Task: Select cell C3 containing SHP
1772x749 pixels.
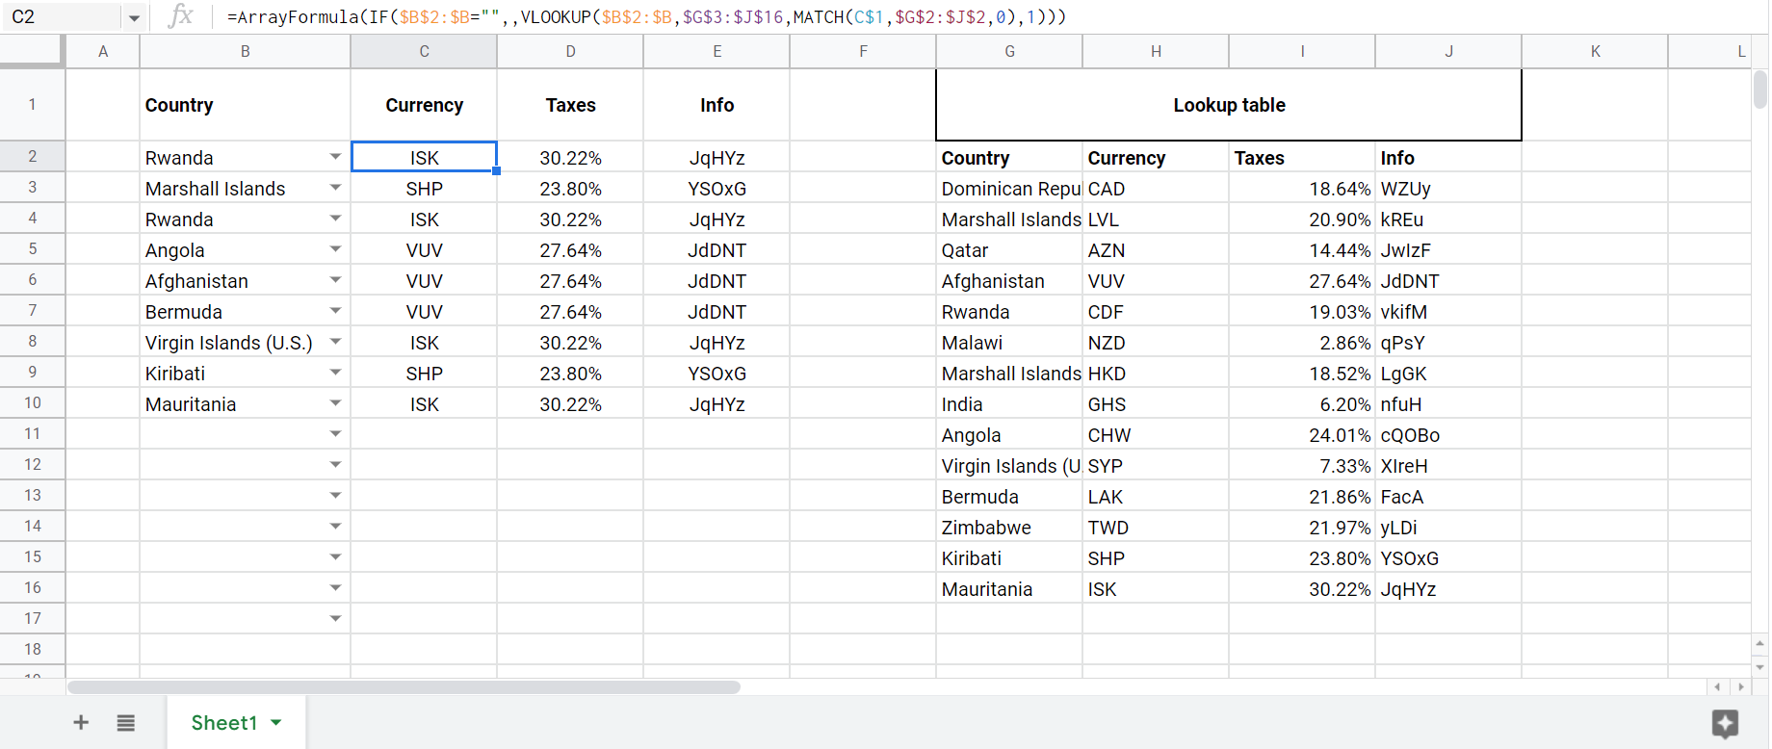Action: [424, 188]
